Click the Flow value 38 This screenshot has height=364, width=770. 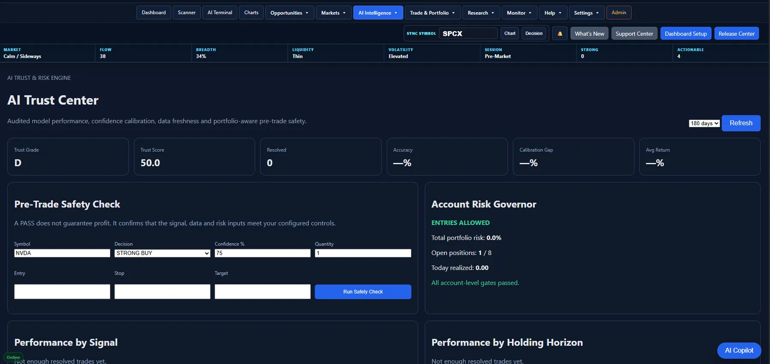tap(103, 56)
